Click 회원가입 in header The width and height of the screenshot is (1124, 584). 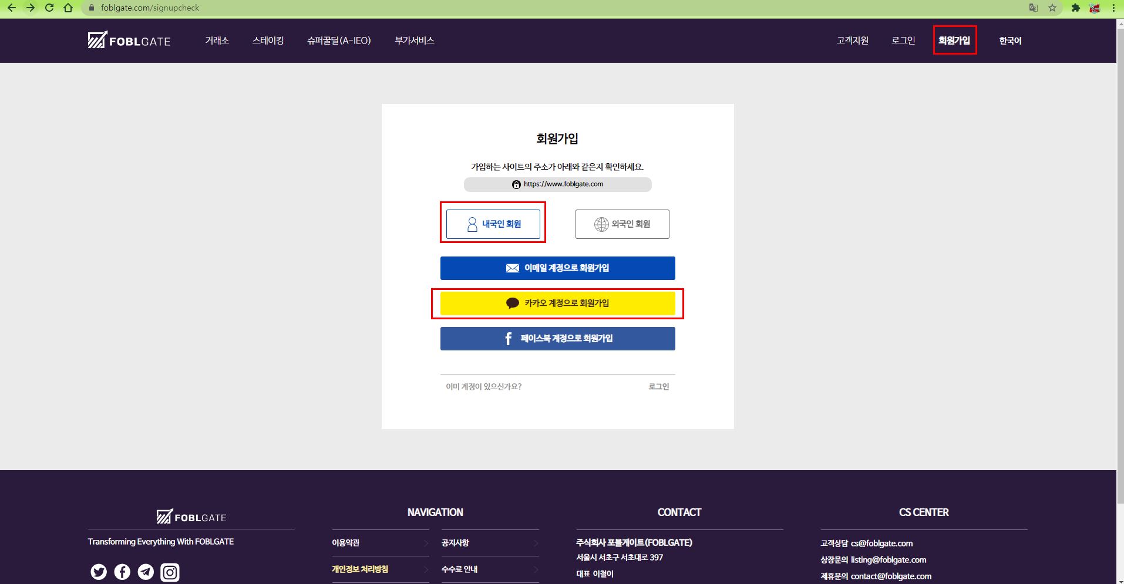click(954, 40)
